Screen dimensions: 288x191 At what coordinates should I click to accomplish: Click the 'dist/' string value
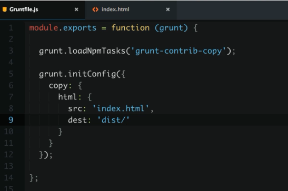pyautogui.click(x=113, y=120)
